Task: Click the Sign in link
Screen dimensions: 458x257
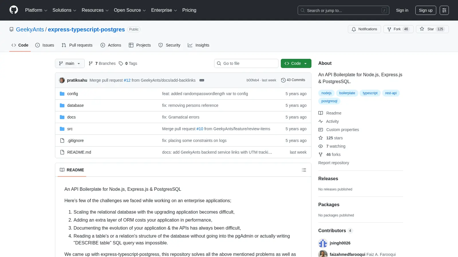Action: tap(402, 10)
